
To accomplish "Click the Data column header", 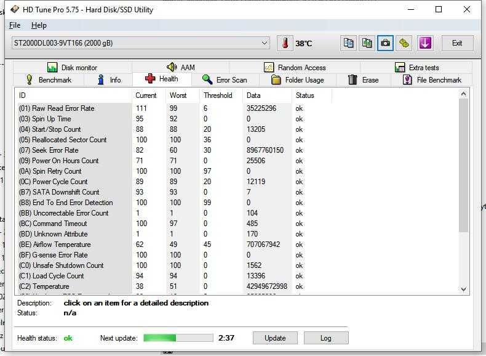I will click(x=267, y=95).
